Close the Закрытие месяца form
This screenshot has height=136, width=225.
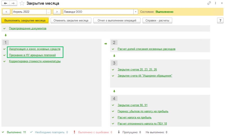coord(222,3)
